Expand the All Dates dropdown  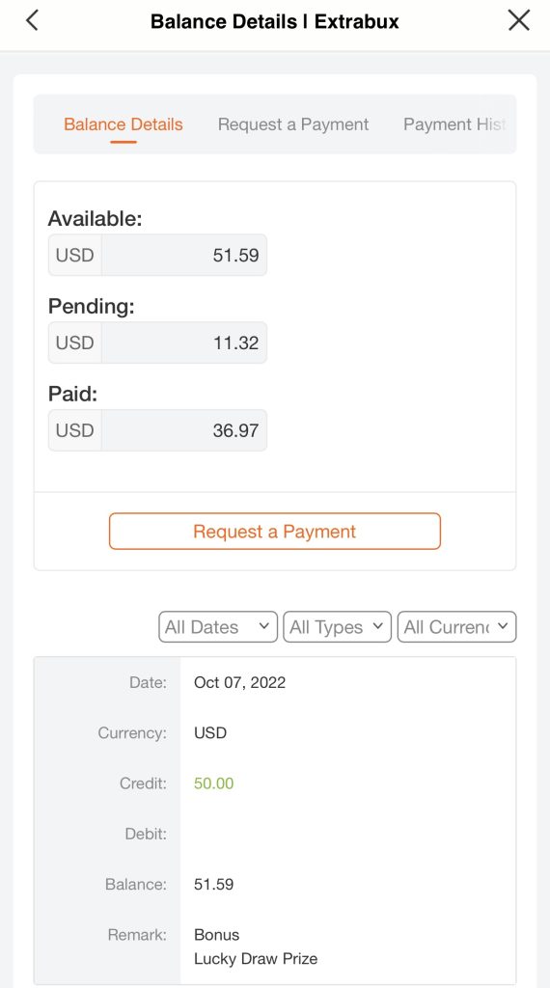coord(218,627)
